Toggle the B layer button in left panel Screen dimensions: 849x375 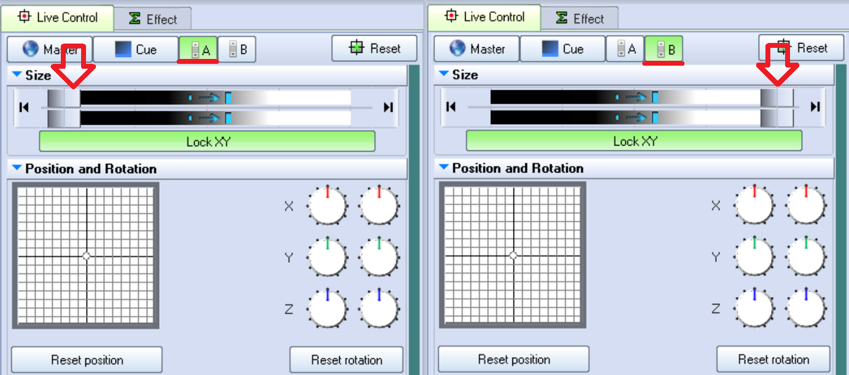pos(237,50)
